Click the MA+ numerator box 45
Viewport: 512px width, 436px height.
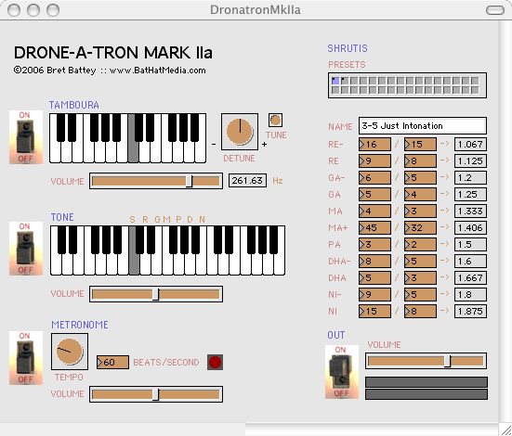pyautogui.click(x=374, y=227)
